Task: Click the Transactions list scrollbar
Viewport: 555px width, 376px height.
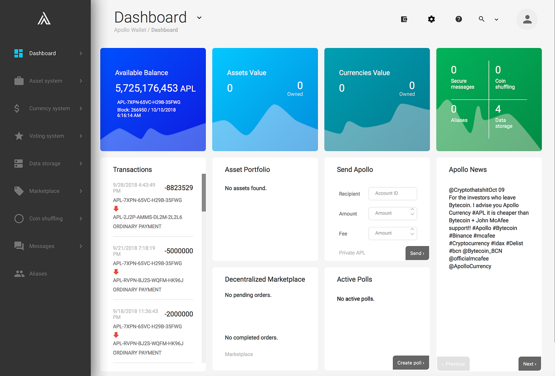Action: tap(204, 193)
